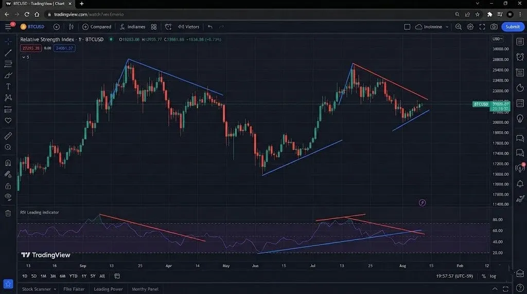Collapse the bottom panel chevron
Image resolution: width=527 pixels, height=294 pixels.
pyautogui.click(x=495, y=289)
